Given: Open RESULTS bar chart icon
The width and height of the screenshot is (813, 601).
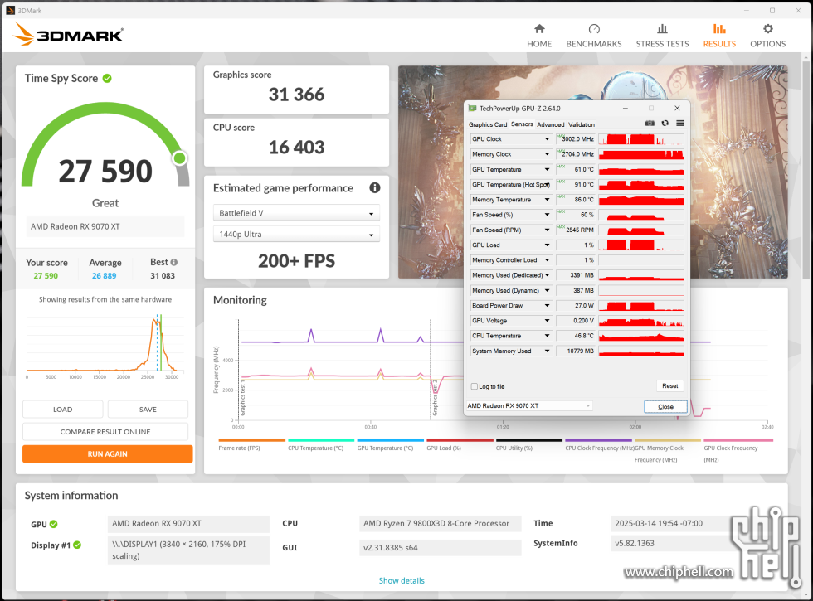Looking at the screenshot, I should click(719, 28).
